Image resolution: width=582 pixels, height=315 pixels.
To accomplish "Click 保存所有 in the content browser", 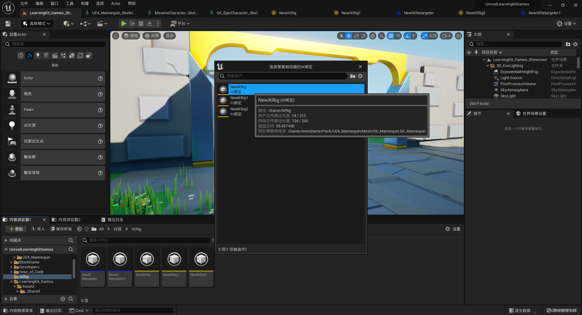I will point(61,229).
